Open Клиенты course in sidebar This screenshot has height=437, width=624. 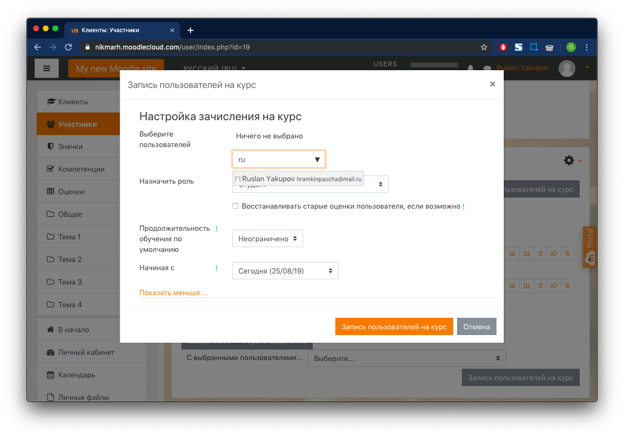pyautogui.click(x=78, y=101)
